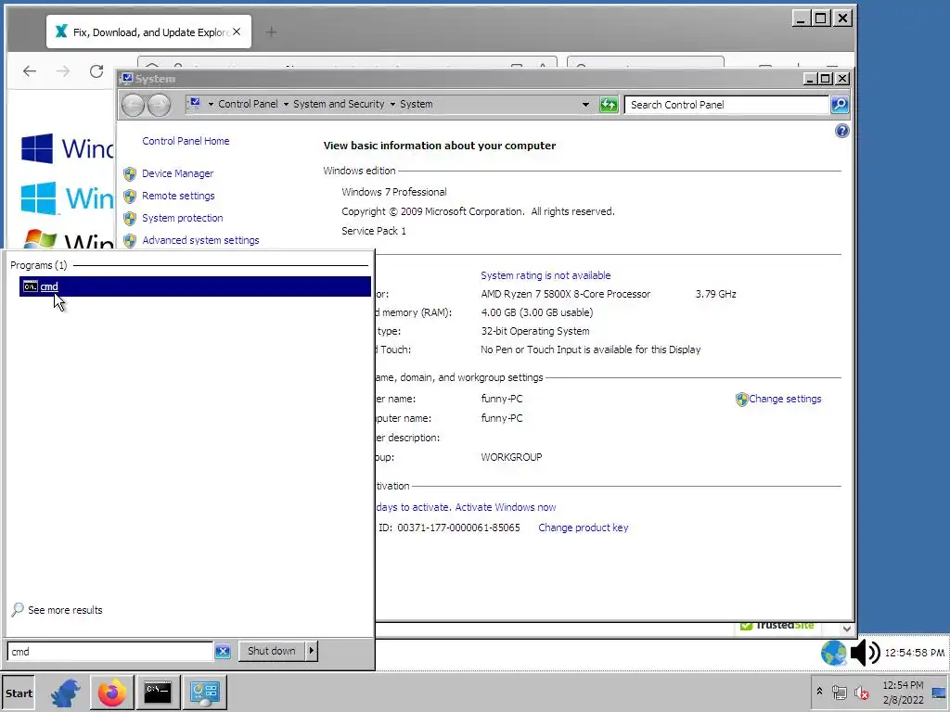Click inside Search Control Panel field
950x712 pixels.
coord(727,105)
